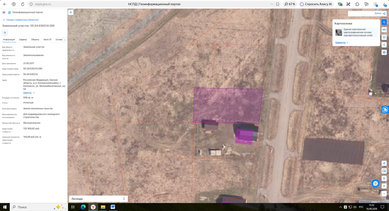The height and width of the screenshot is (211, 389).
Task: Print the map
Action: pyautogui.click(x=384, y=52)
